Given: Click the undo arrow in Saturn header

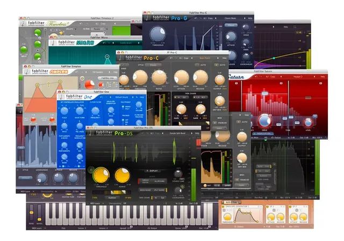Looking at the screenshot, I should (x=256, y=77).
